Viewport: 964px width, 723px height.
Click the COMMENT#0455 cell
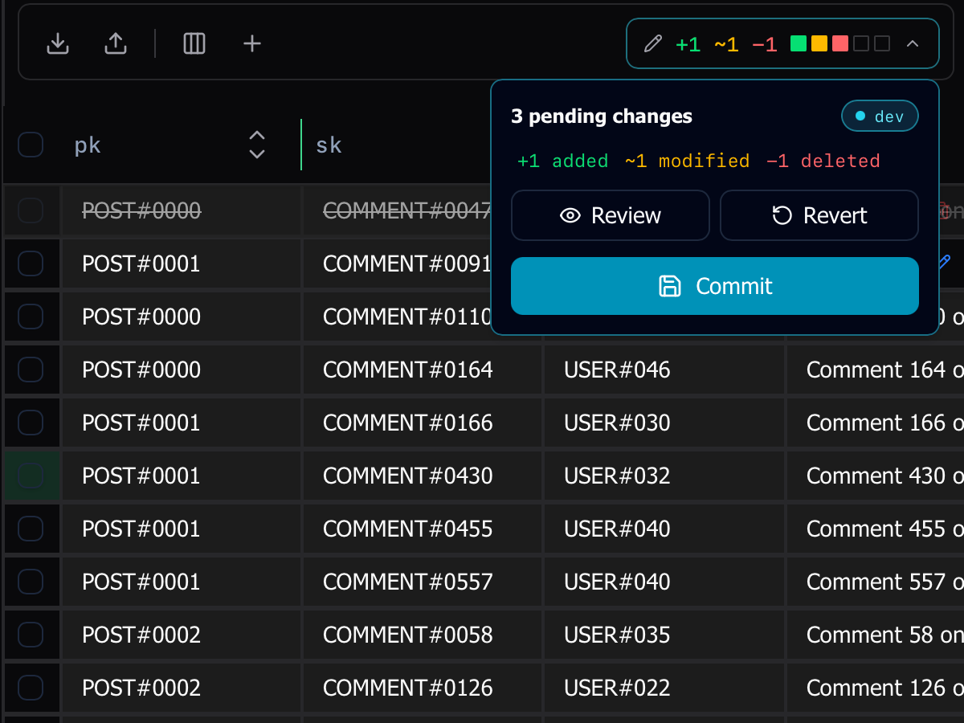tap(423, 529)
